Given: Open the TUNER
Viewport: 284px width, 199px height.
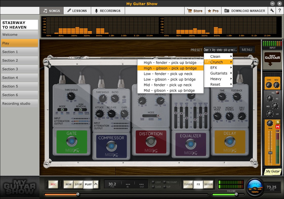Looking at the screenshot, I should click(x=188, y=184).
